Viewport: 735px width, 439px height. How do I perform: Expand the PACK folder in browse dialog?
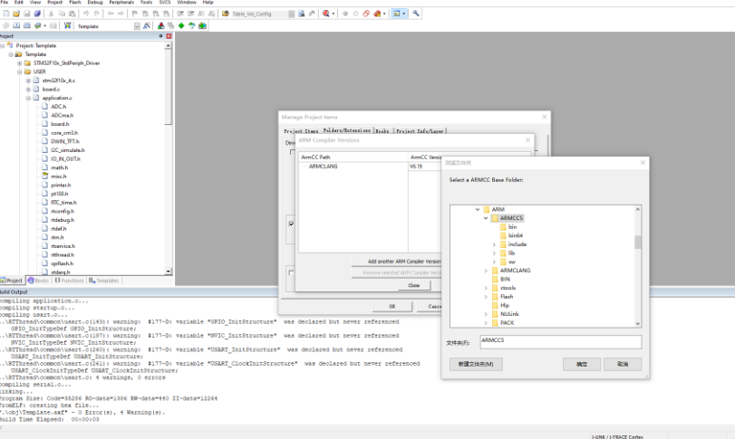(x=486, y=323)
